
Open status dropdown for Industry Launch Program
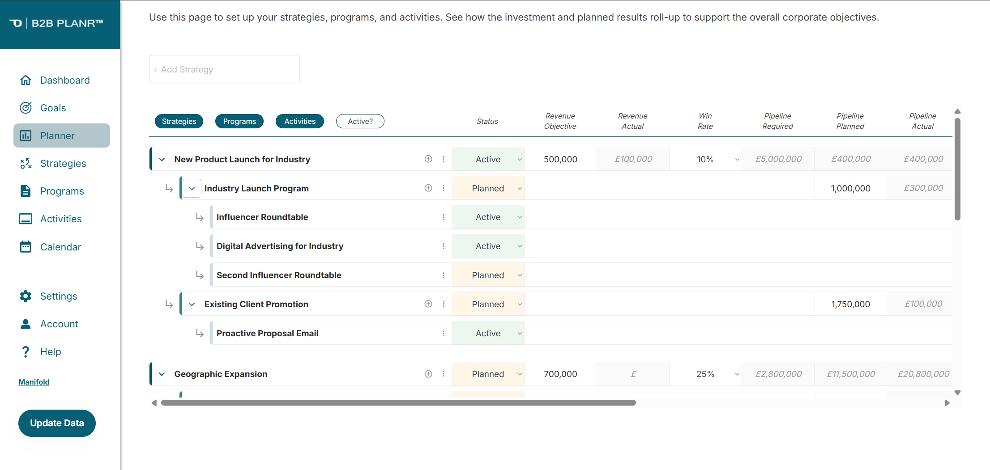519,188
